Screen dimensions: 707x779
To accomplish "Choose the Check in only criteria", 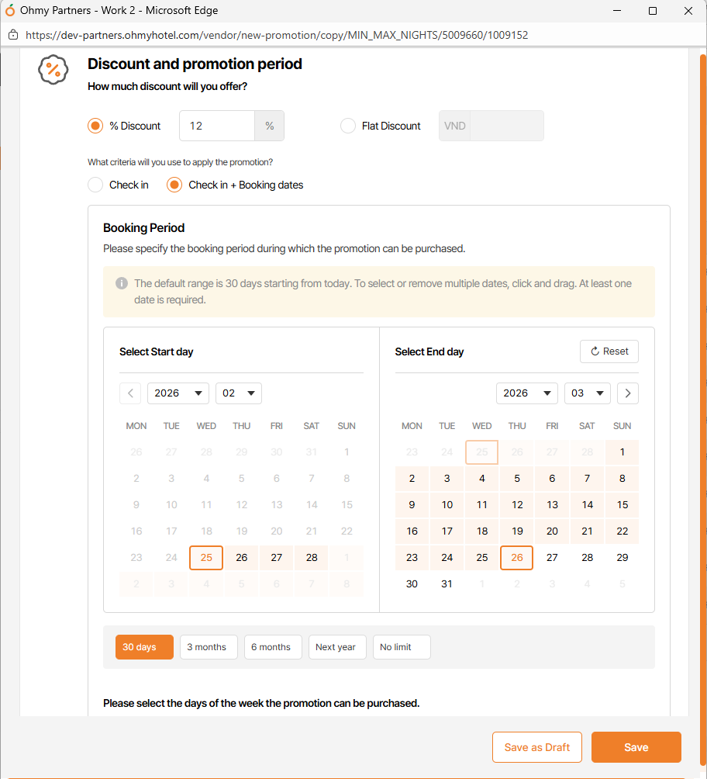I will click(95, 185).
